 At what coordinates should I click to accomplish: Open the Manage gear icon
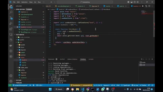tap(11, 81)
